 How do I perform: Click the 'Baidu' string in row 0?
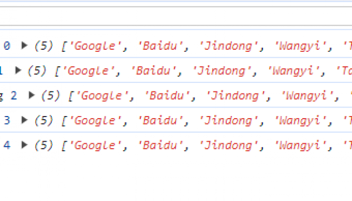pos(160,46)
